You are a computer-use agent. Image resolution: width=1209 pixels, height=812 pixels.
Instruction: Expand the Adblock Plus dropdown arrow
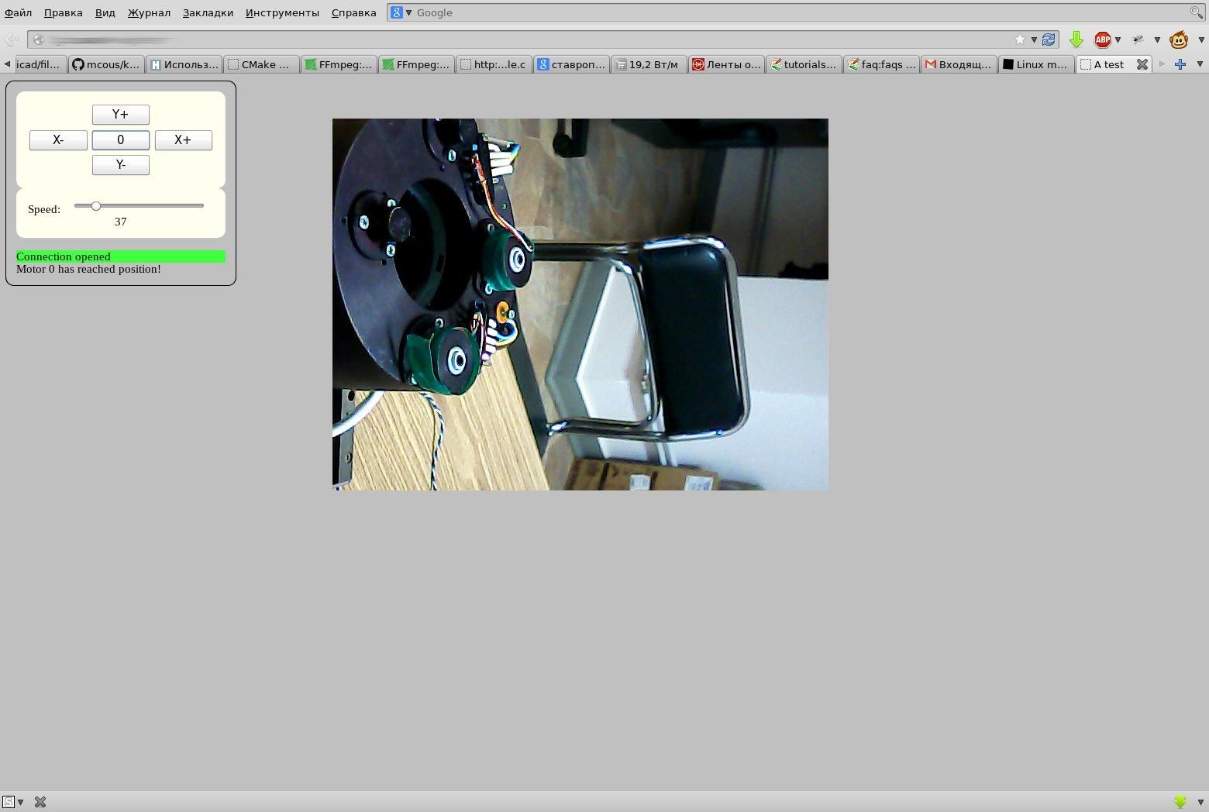[x=1118, y=40]
